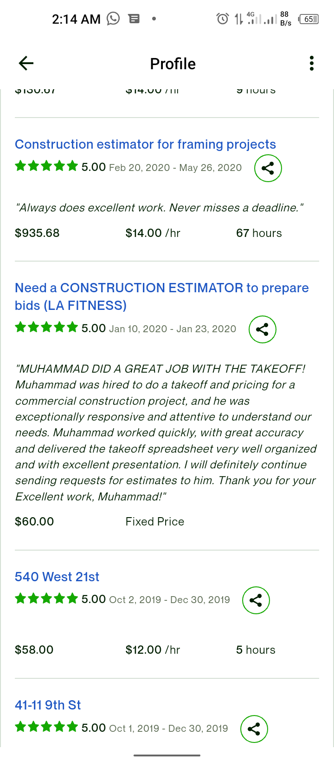Open the three-dot overflow menu
Screen dimensions: 334x762
(312, 63)
